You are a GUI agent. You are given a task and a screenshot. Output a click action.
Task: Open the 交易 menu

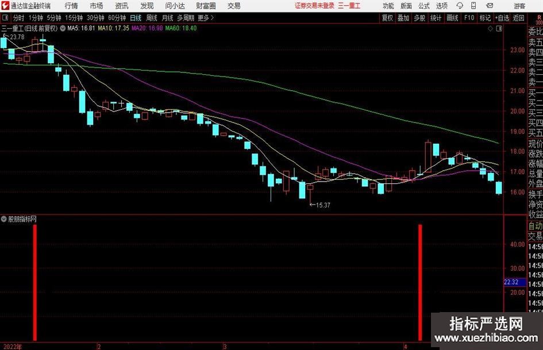(234, 6)
